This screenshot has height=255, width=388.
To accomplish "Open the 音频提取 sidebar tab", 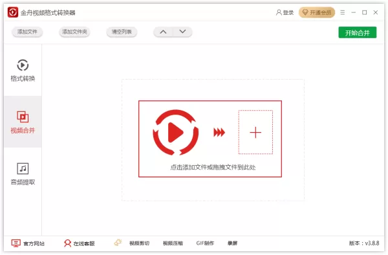I will [x=23, y=174].
